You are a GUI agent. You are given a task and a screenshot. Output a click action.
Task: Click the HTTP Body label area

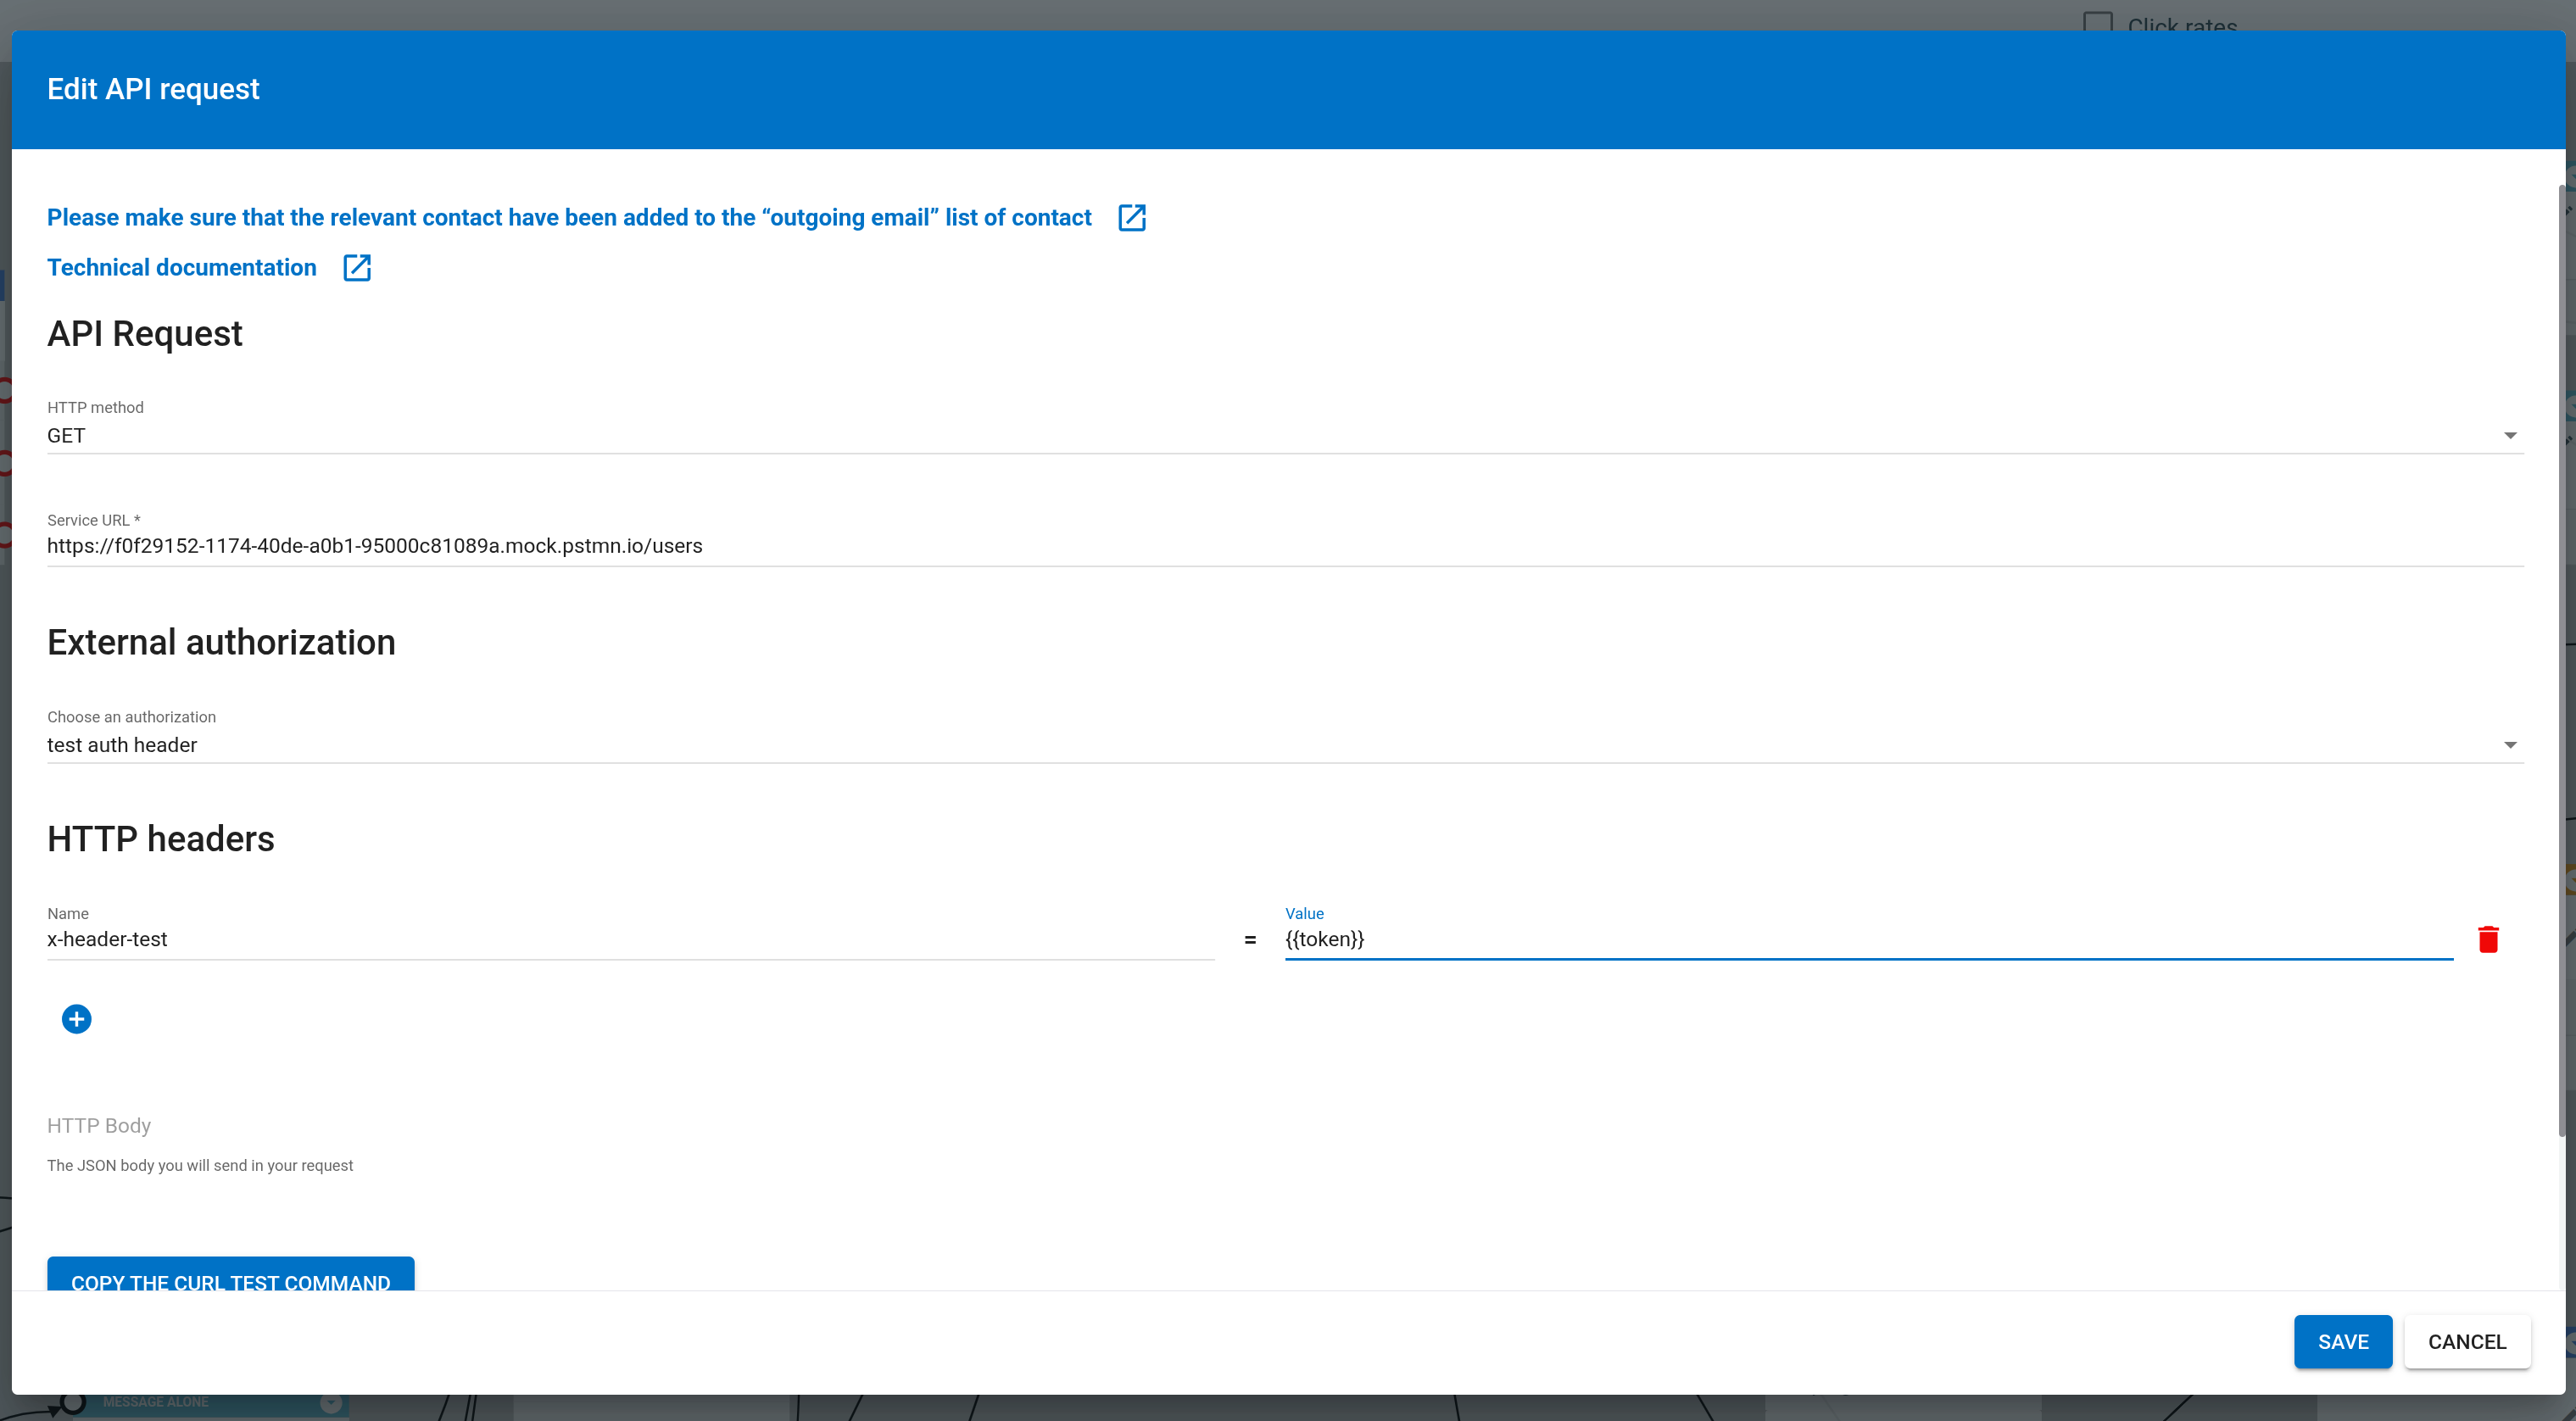[99, 1126]
